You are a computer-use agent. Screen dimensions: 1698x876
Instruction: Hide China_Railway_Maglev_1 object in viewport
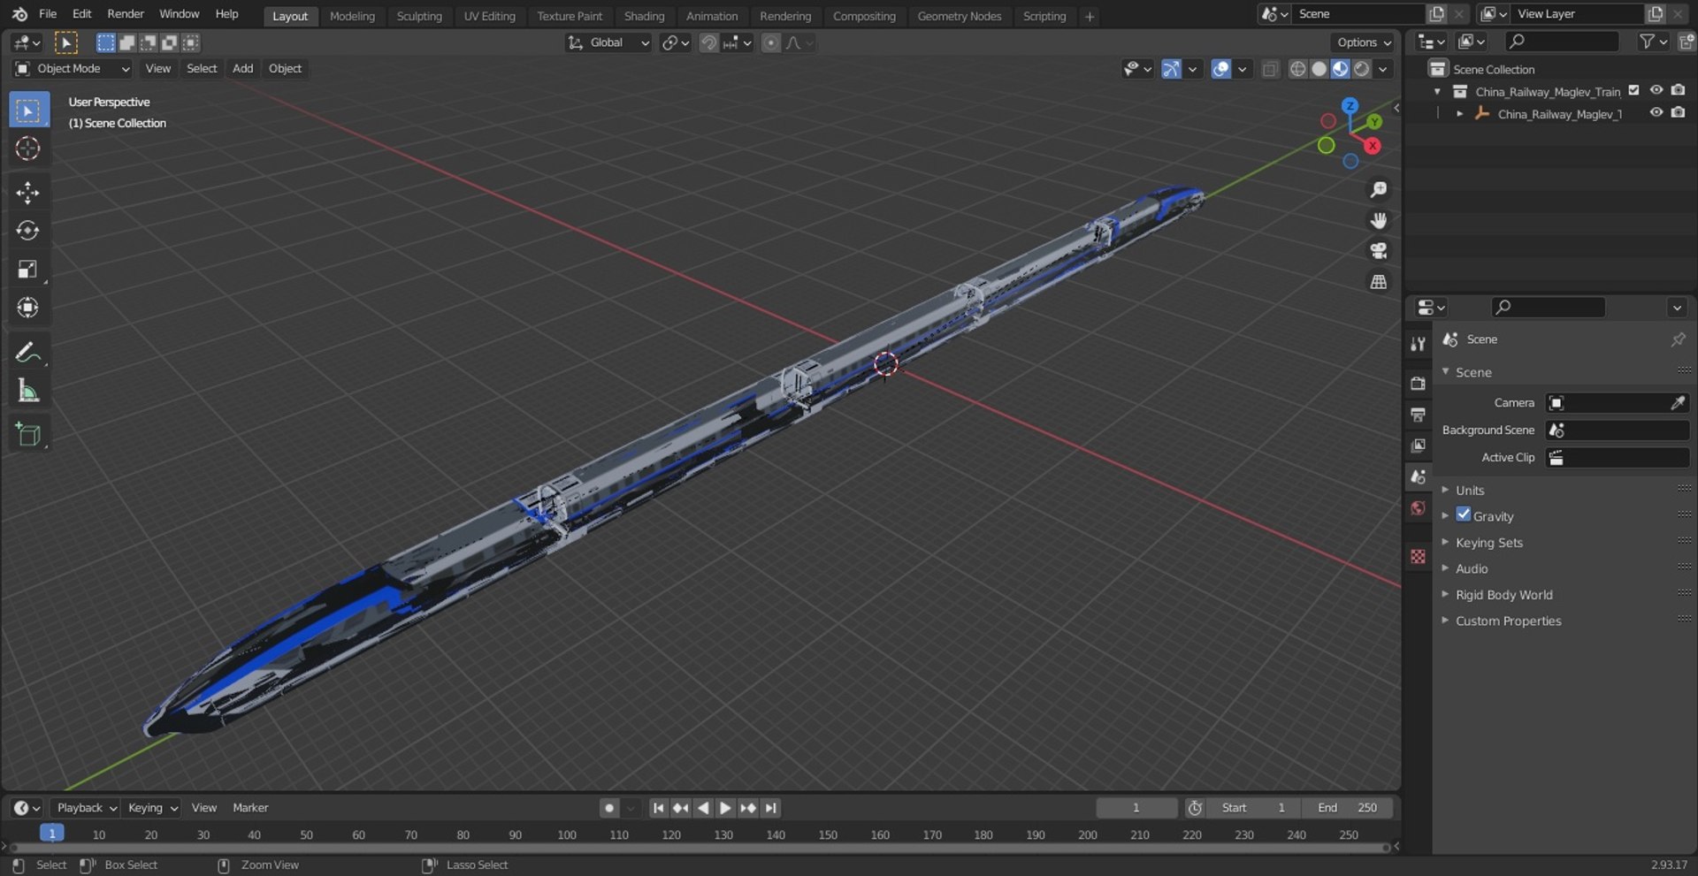tap(1656, 113)
